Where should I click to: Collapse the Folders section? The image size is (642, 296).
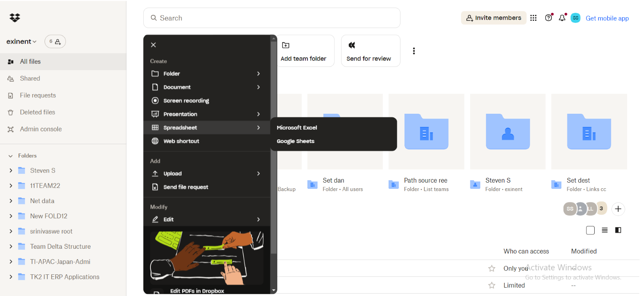11,156
